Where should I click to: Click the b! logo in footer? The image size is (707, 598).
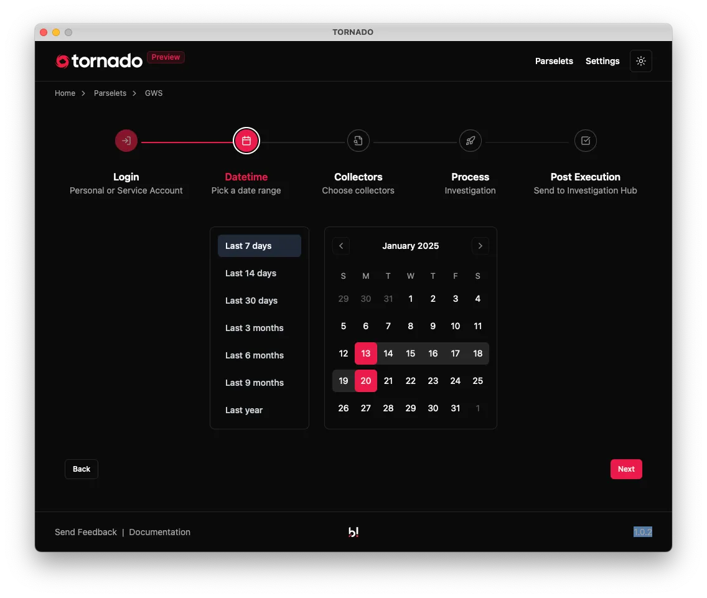(353, 532)
